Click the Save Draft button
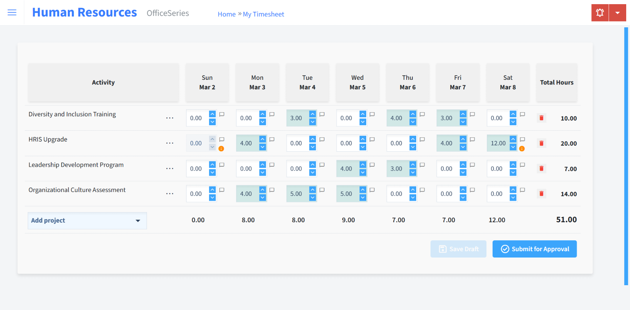 [x=458, y=249]
